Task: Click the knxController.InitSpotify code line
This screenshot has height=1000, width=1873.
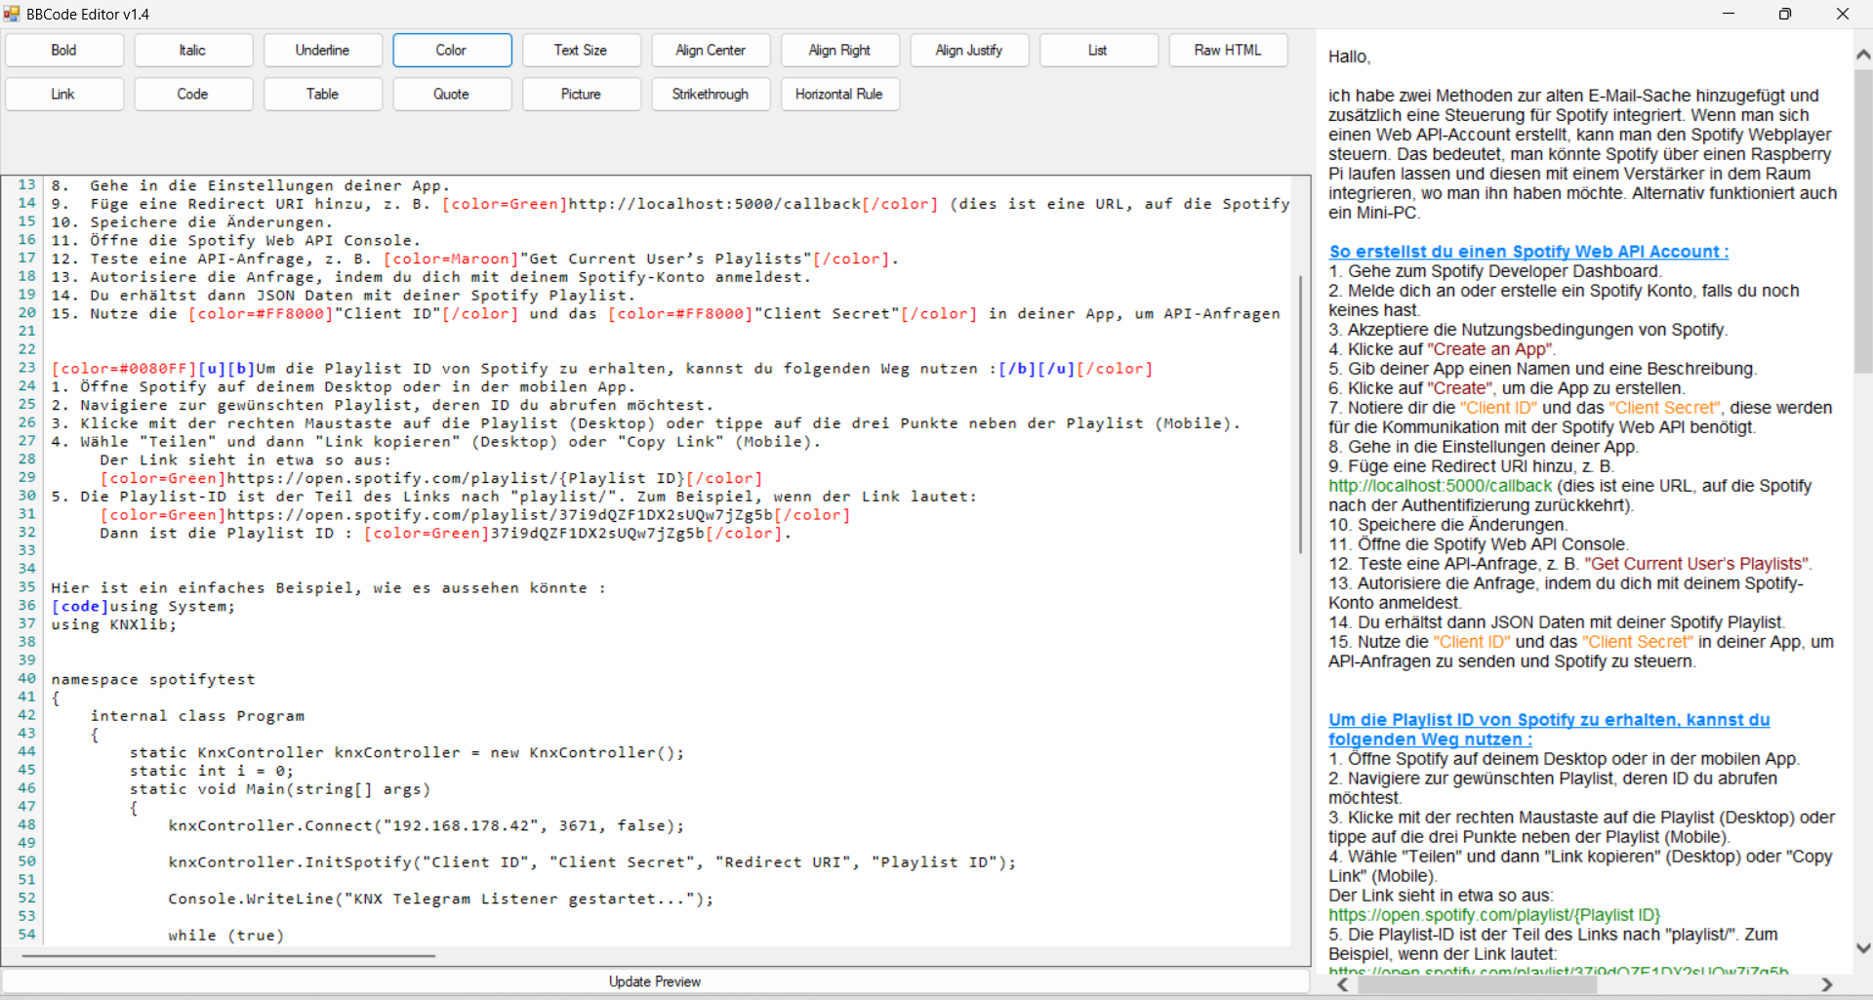Action: click(592, 862)
